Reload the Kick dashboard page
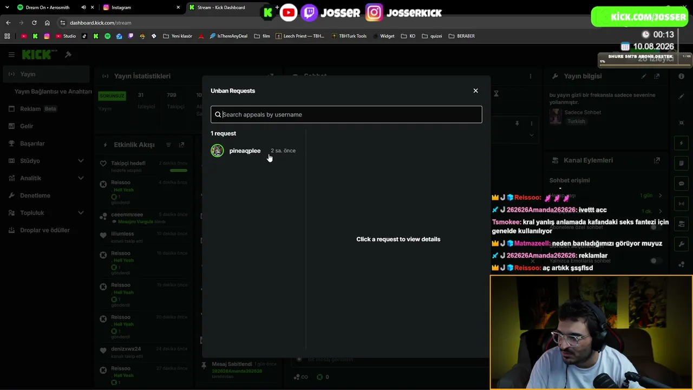The width and height of the screenshot is (693, 390). [34, 23]
